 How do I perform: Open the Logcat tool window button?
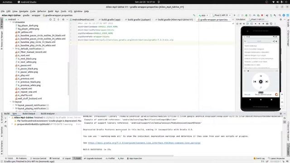point(67,158)
